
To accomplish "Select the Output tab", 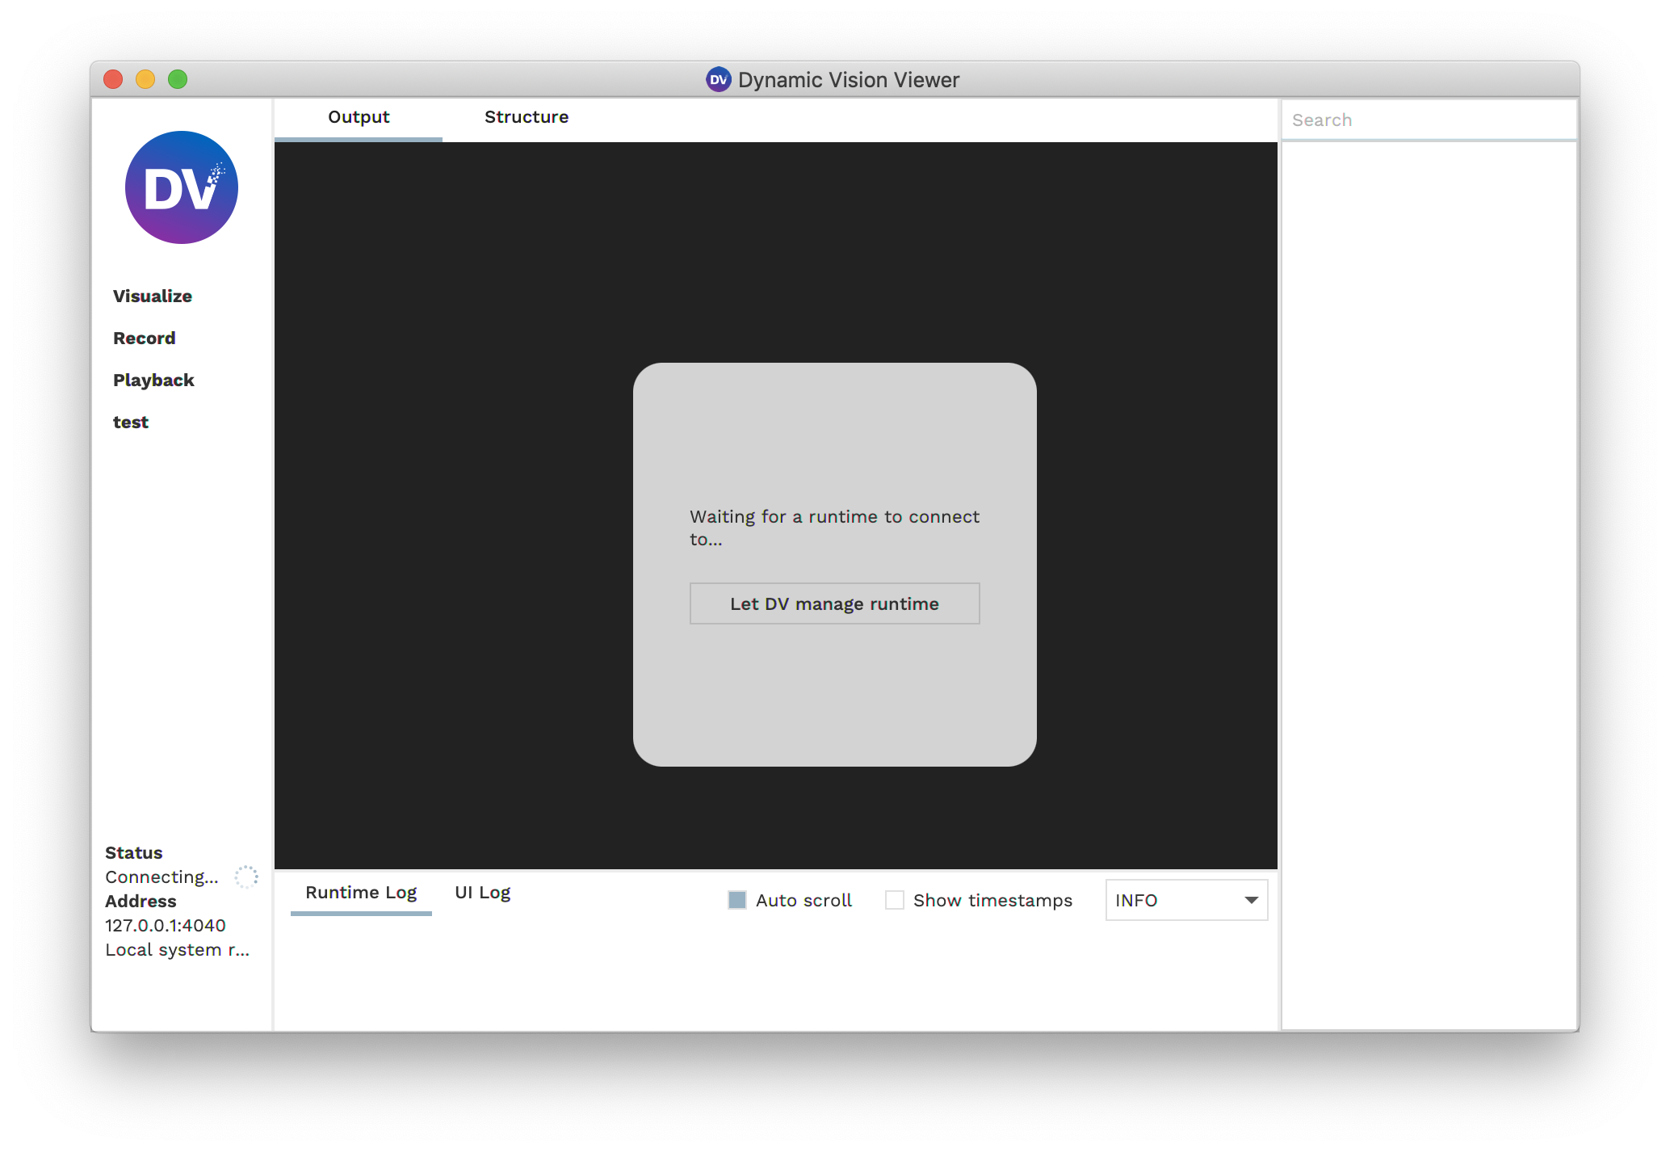I will (359, 118).
